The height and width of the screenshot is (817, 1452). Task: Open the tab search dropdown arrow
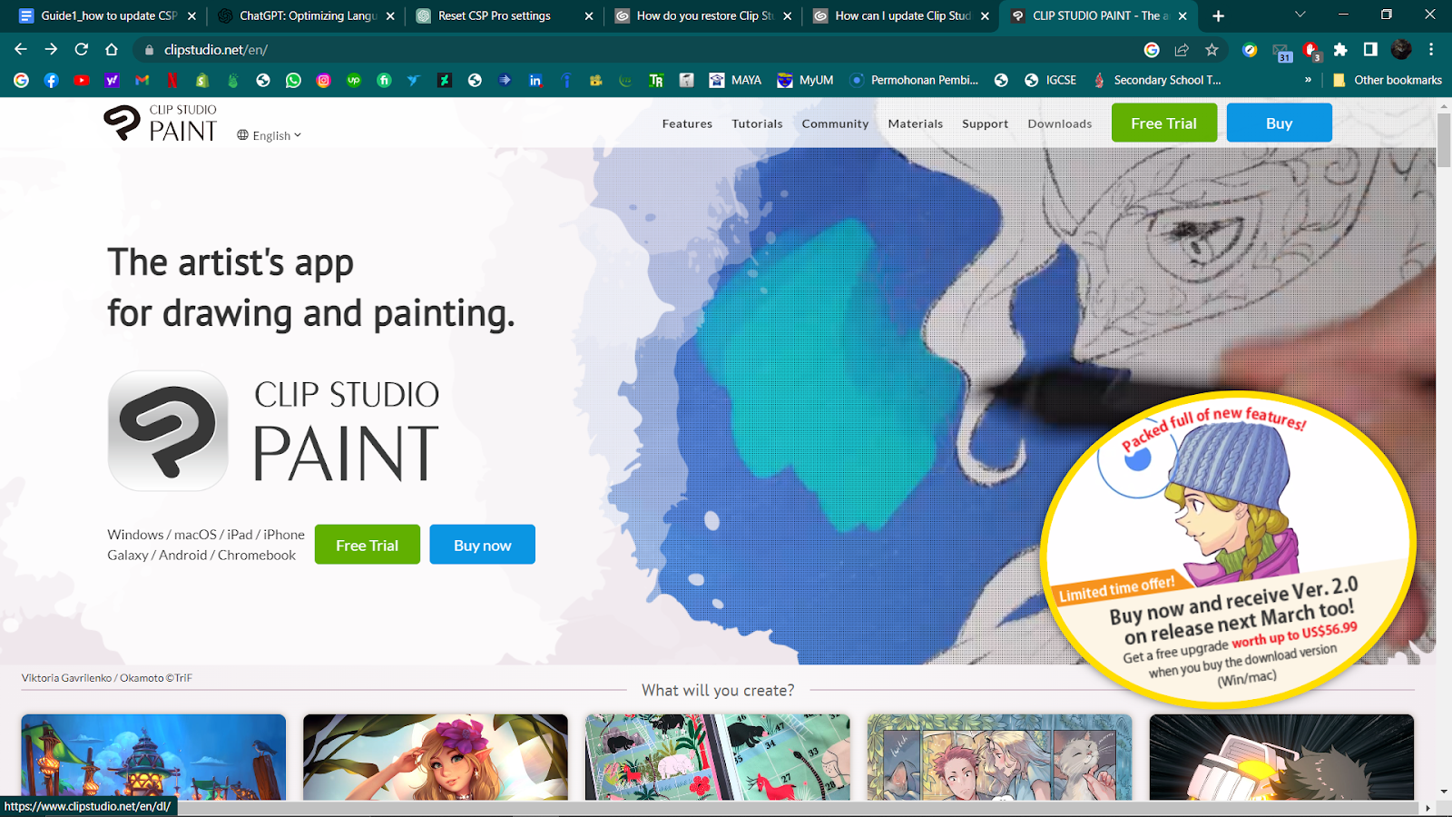pyautogui.click(x=1300, y=15)
